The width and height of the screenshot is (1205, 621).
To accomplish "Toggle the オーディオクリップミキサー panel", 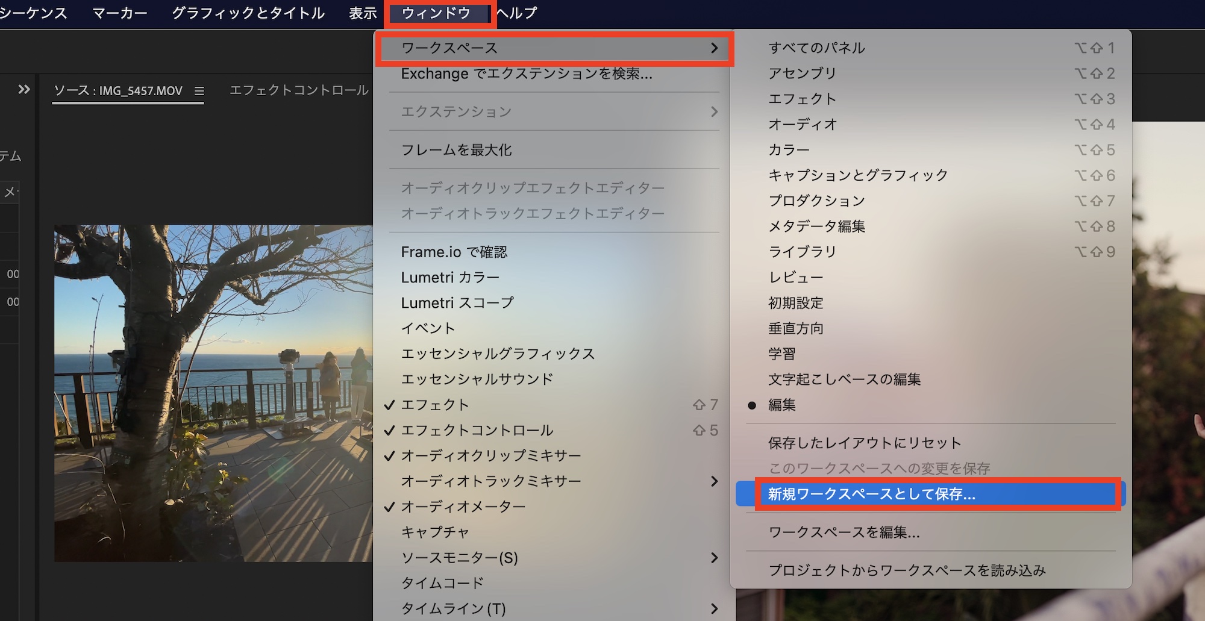I will 554,455.
